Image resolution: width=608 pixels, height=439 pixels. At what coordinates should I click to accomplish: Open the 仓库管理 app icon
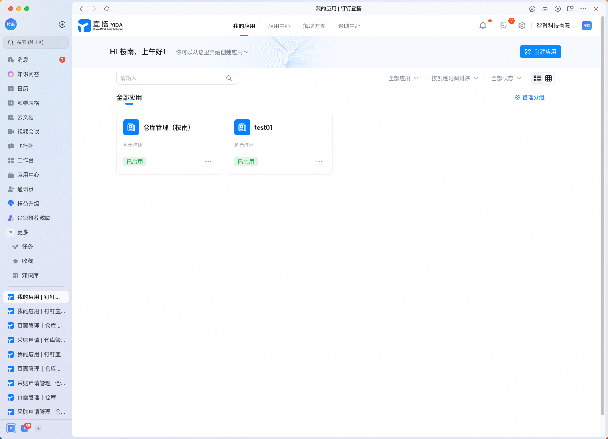[131, 127]
